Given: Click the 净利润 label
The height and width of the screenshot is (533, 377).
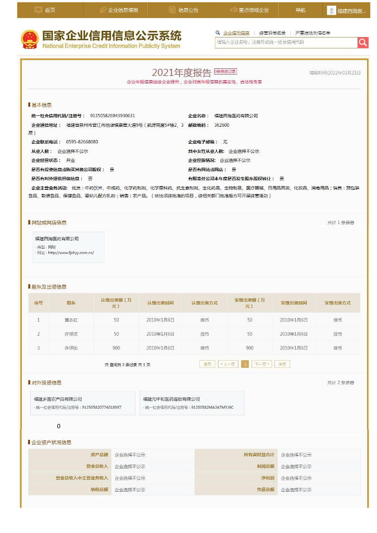Looking at the screenshot, I should point(267,478).
